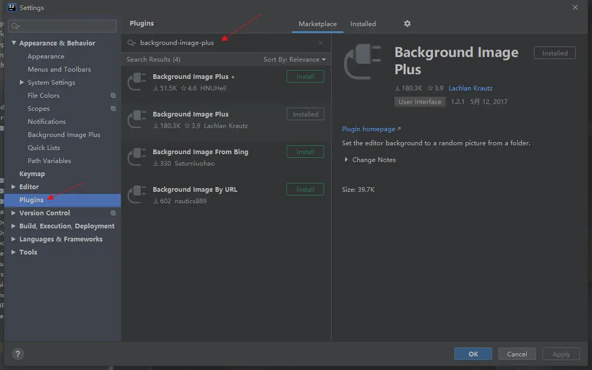This screenshot has width=592, height=370.
Task: Click the plugin search magnifier icon
Action: pos(131,43)
